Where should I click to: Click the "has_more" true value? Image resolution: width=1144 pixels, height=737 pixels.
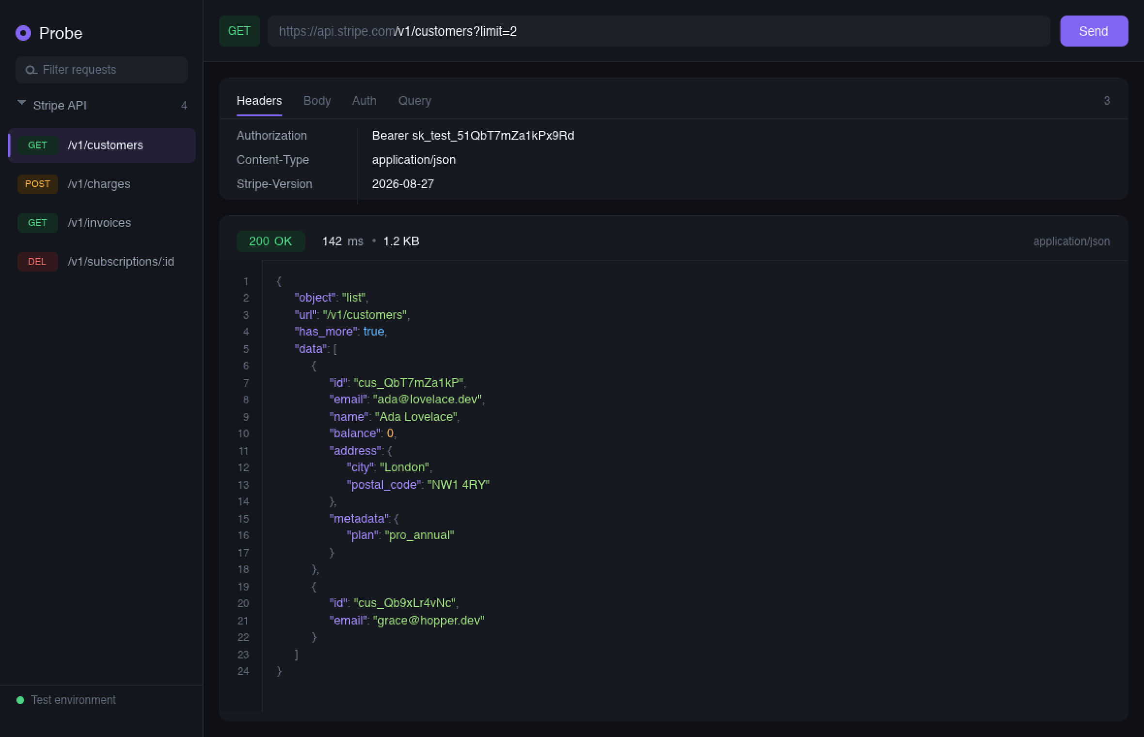click(x=374, y=331)
